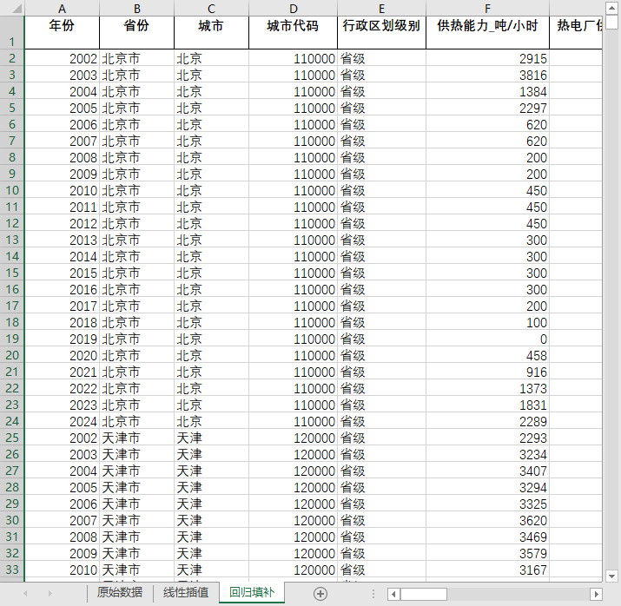Click horizontal scrollbar right arrow
This screenshot has width=621, height=606.
pos(596,594)
